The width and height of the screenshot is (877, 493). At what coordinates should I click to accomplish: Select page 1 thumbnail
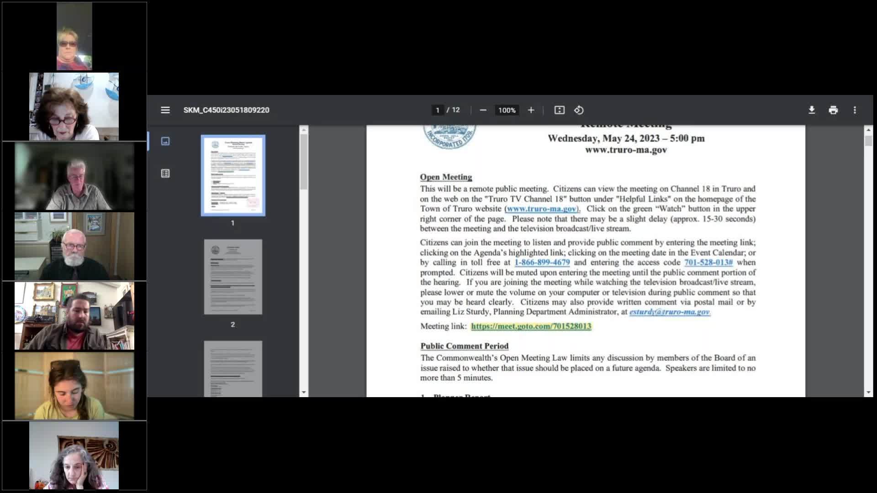[x=233, y=175]
